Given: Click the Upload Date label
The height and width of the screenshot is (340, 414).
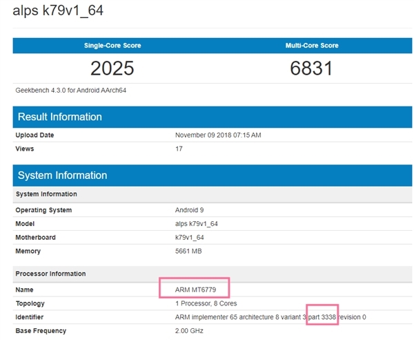Looking at the screenshot, I should point(34,135).
